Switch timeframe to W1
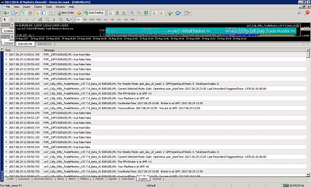This screenshot has width=311, height=188. click(x=126, y=19)
